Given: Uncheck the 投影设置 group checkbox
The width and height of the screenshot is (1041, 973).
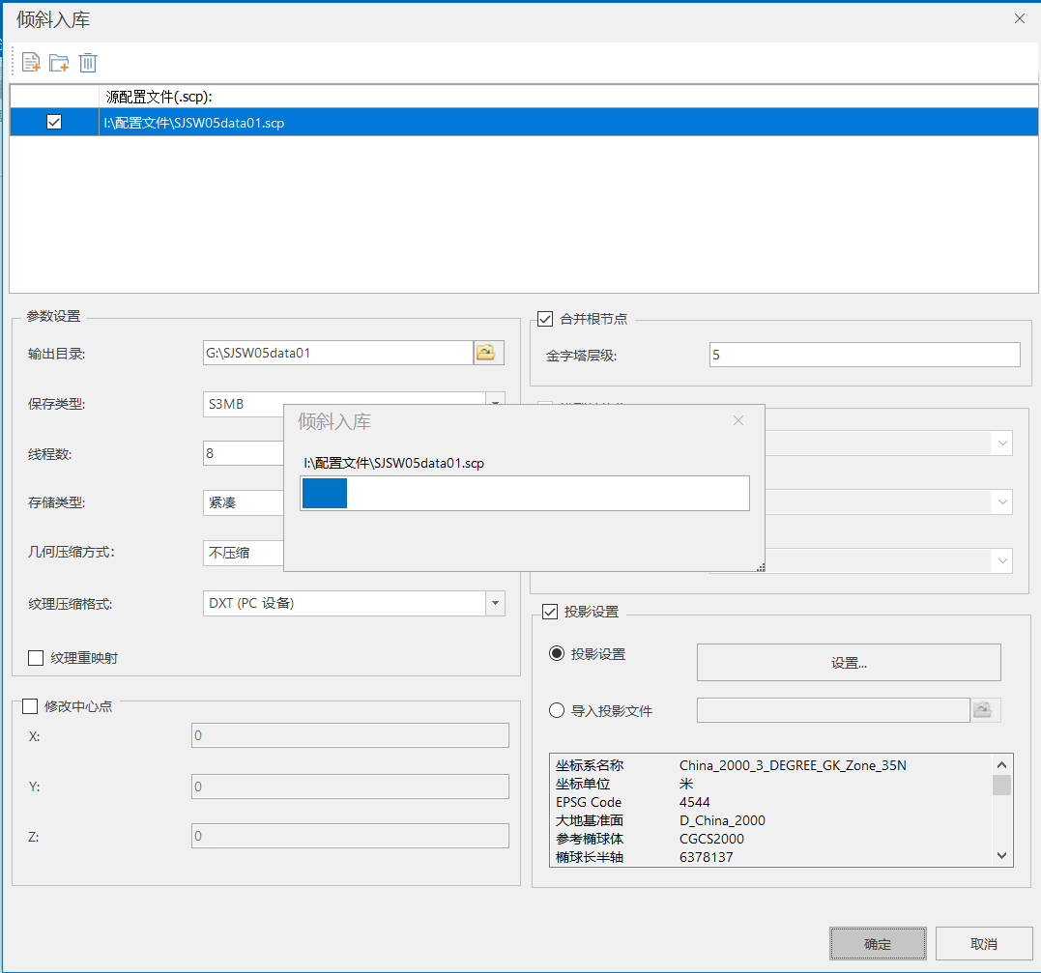Looking at the screenshot, I should 550,612.
